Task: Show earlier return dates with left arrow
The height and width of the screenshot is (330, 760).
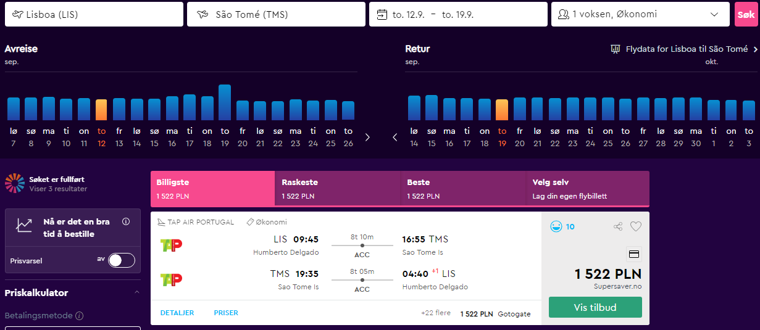Action: [x=395, y=137]
